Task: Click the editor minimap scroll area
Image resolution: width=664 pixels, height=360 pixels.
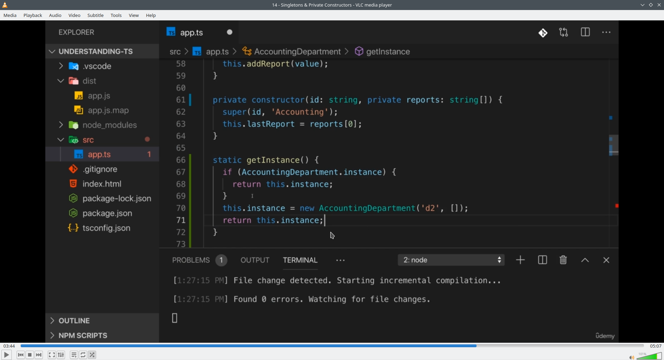Action: point(614,153)
